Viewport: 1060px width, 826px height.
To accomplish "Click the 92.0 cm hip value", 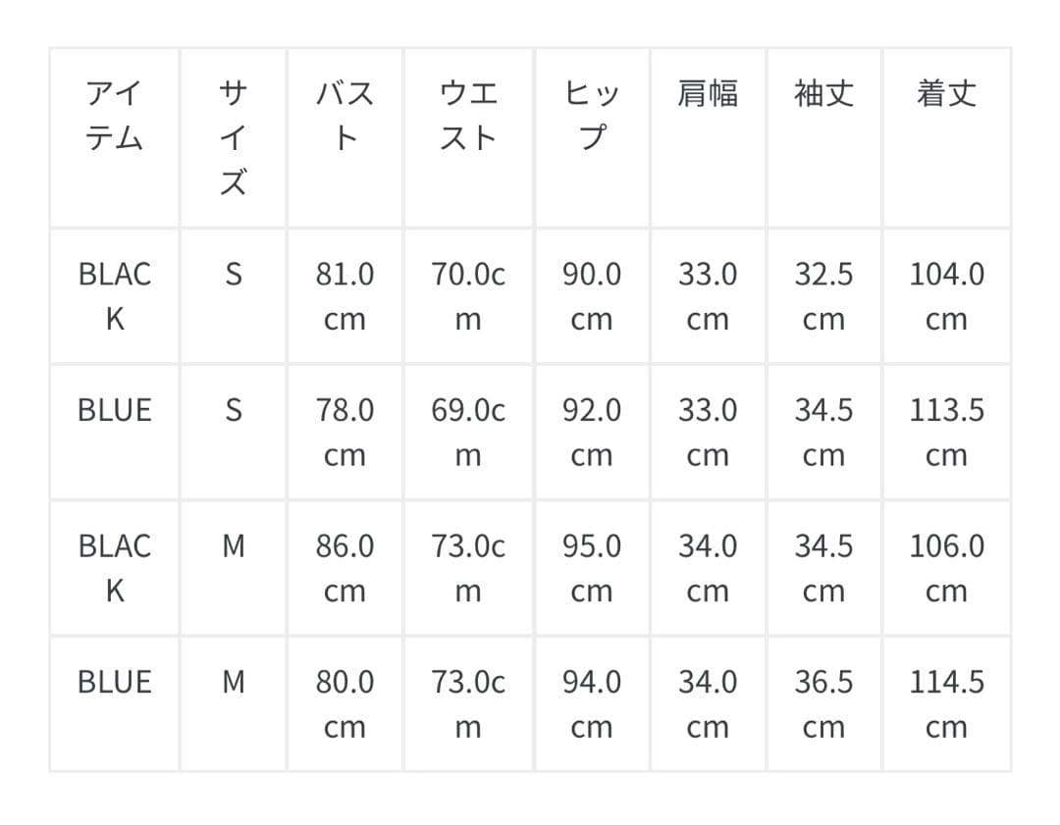I will [592, 432].
